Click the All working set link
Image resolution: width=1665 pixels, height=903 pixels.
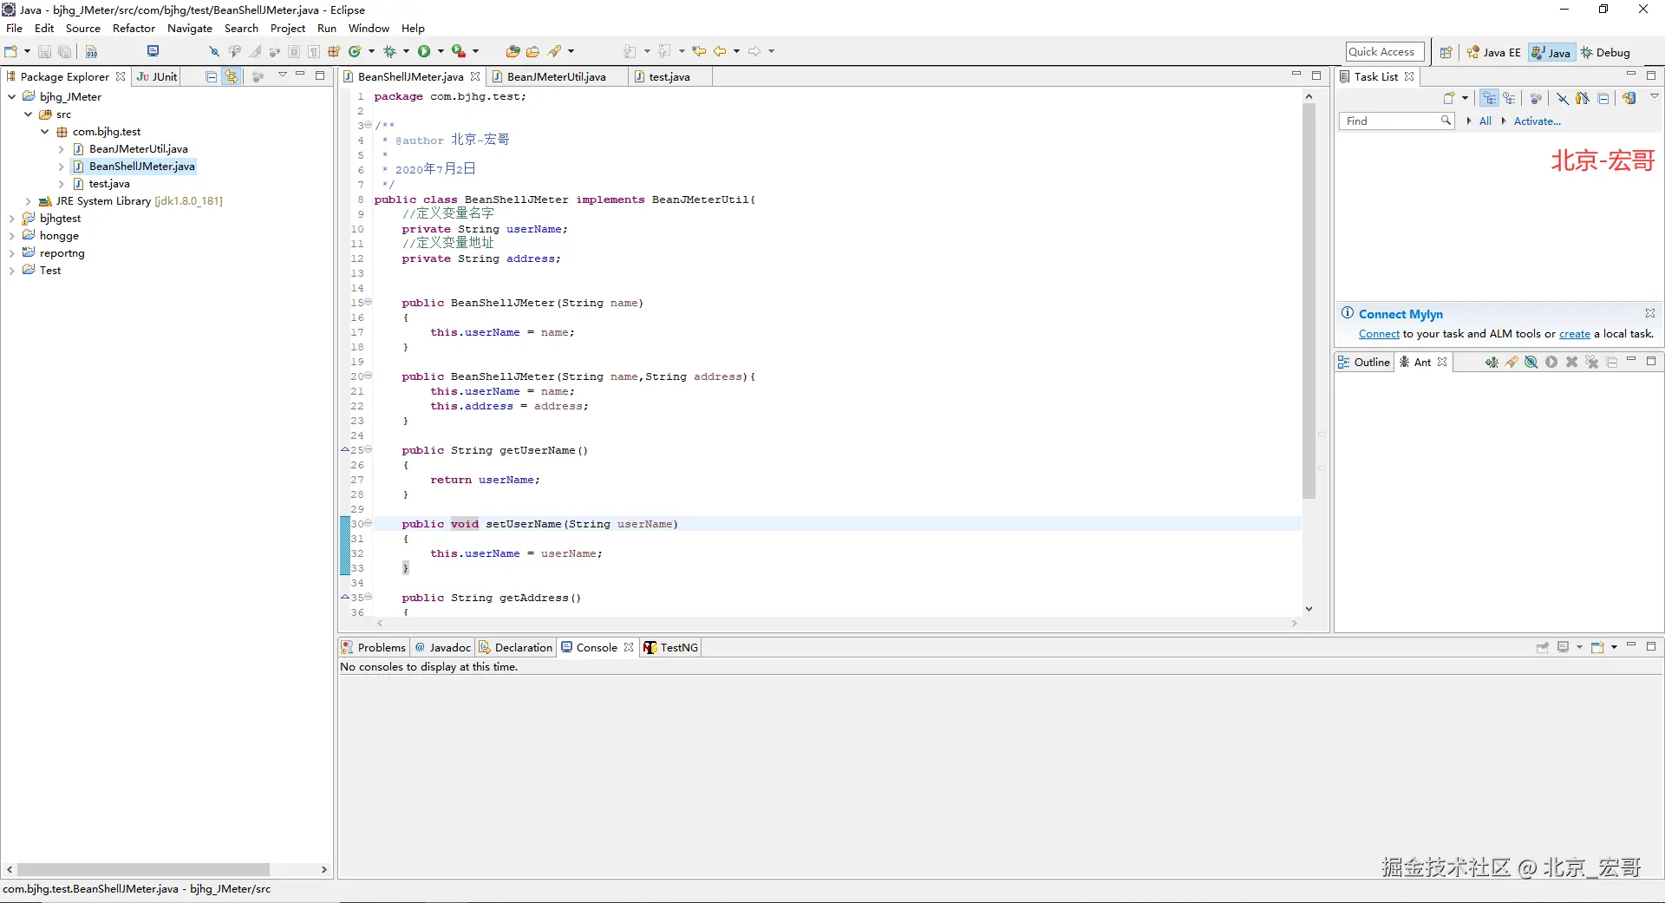pyautogui.click(x=1485, y=121)
